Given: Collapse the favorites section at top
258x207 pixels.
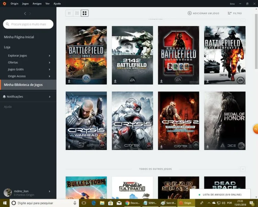Looking at the screenshot, I should pos(243,20).
